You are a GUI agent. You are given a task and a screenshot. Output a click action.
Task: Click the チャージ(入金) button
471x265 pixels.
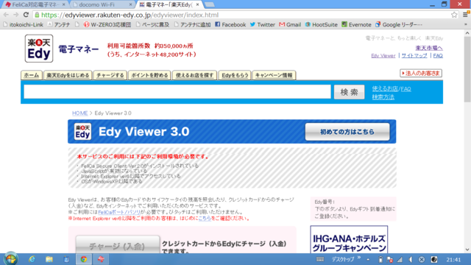click(117, 245)
